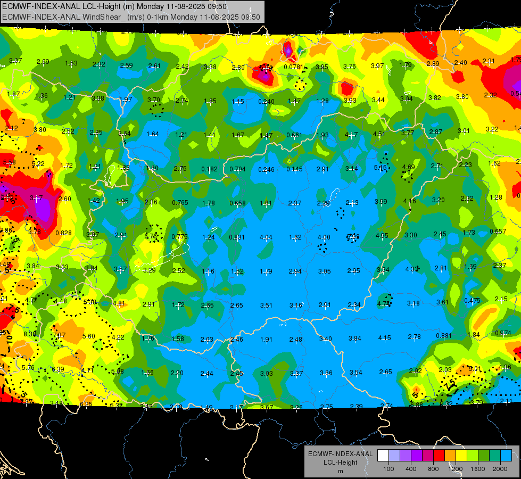Click the legend label '1600'
This screenshot has width=521, height=479.
click(x=477, y=469)
